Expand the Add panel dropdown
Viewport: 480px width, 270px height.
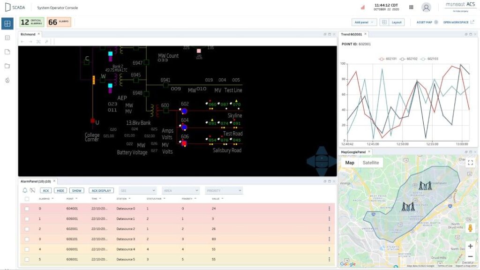(x=364, y=22)
